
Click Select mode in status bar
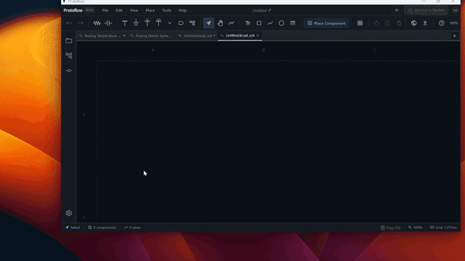[73, 227]
